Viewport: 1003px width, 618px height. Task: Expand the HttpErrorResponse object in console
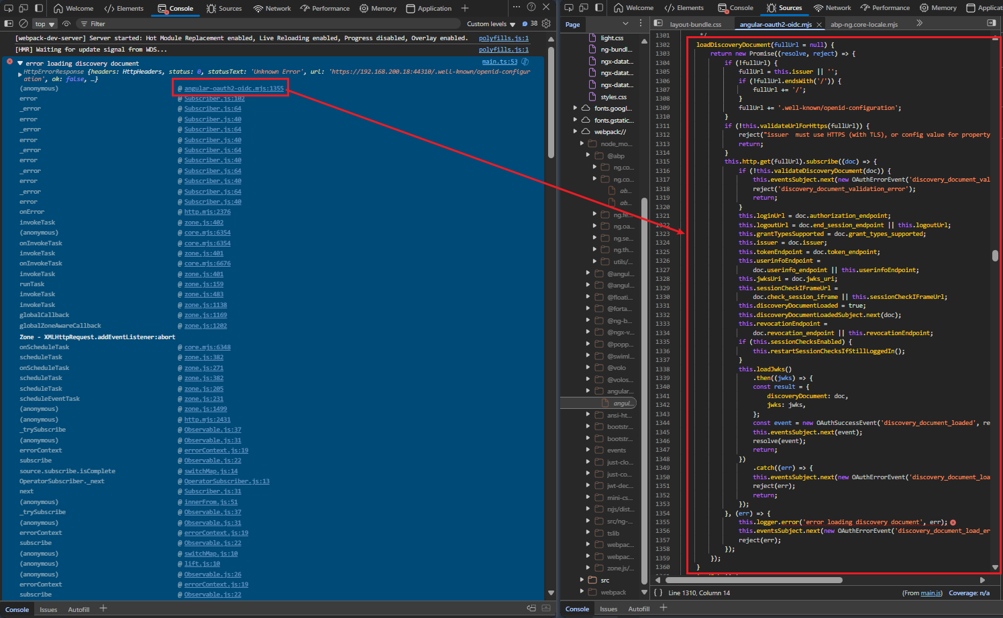[x=19, y=74]
